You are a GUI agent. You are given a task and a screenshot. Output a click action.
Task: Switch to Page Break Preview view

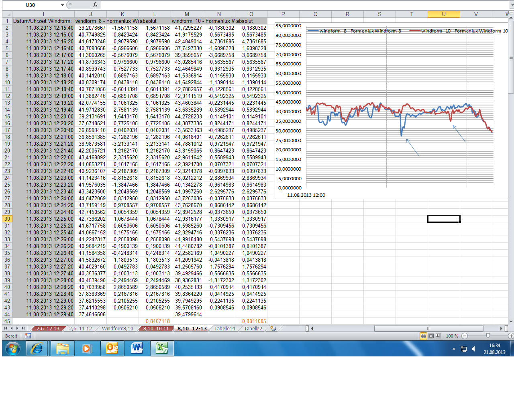point(438,336)
